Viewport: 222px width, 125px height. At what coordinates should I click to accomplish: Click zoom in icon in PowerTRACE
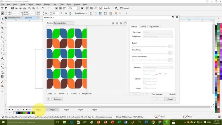113,23
